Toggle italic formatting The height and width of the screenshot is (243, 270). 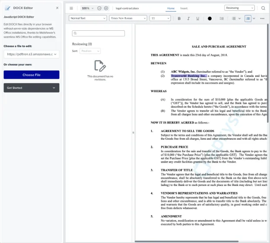point(188,19)
